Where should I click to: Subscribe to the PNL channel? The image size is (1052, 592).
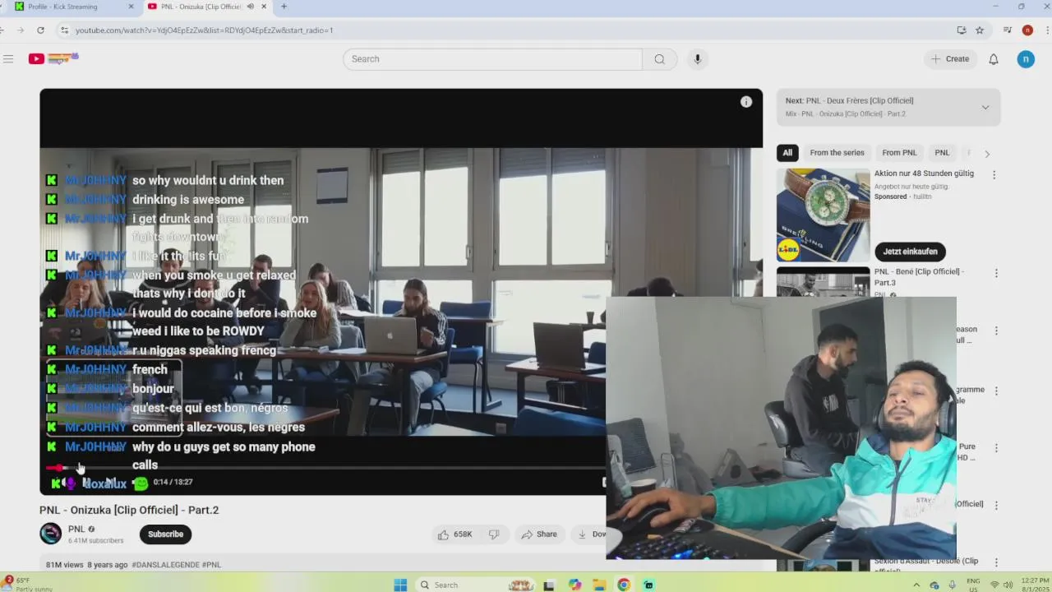(x=165, y=534)
